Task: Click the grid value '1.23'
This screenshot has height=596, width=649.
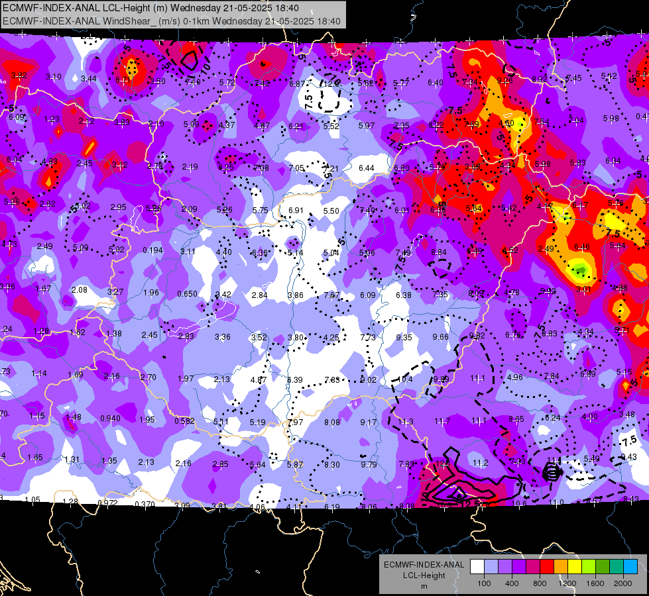Action: pyautogui.click(x=52, y=119)
